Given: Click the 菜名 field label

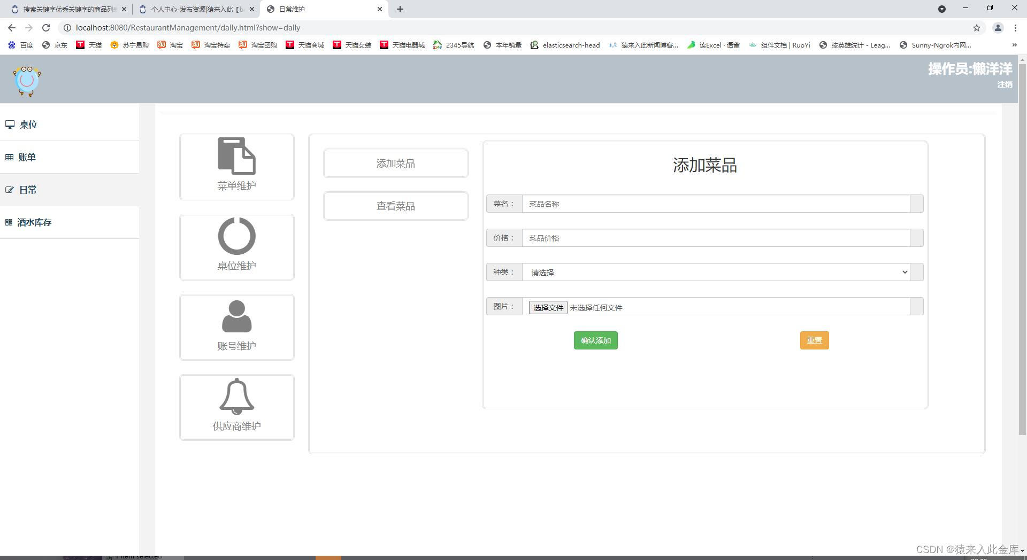Looking at the screenshot, I should pyautogui.click(x=504, y=204).
